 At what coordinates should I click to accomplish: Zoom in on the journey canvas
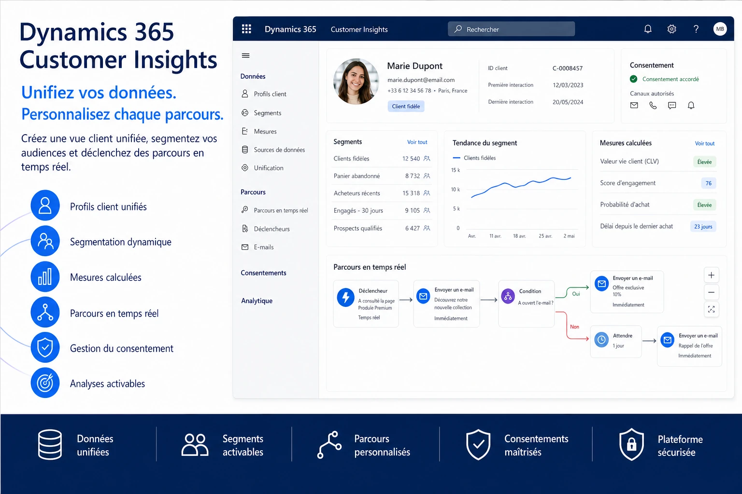tap(711, 275)
